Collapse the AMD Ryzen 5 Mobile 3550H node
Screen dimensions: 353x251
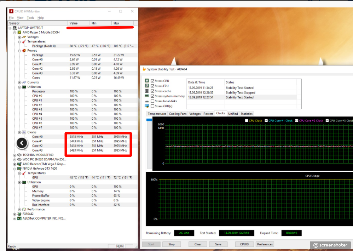pyautogui.click(x=15, y=33)
